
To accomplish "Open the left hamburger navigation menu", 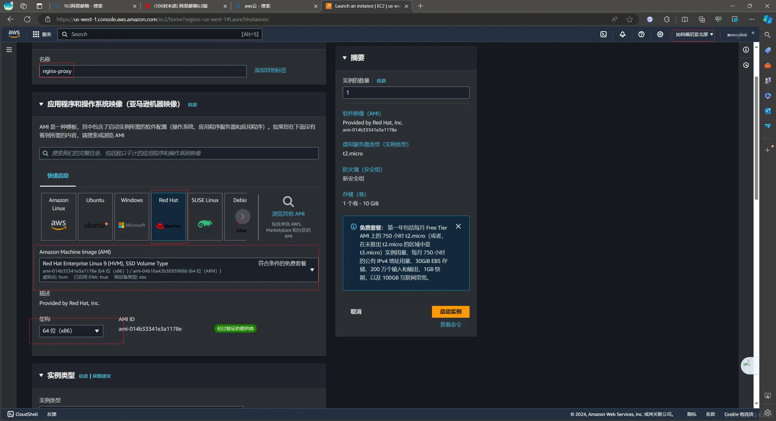I will [x=9, y=50].
